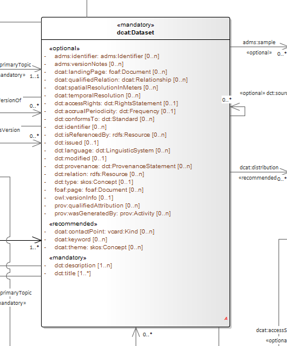
Task: Select the dcat:distribution connector label
Action: (x=259, y=168)
